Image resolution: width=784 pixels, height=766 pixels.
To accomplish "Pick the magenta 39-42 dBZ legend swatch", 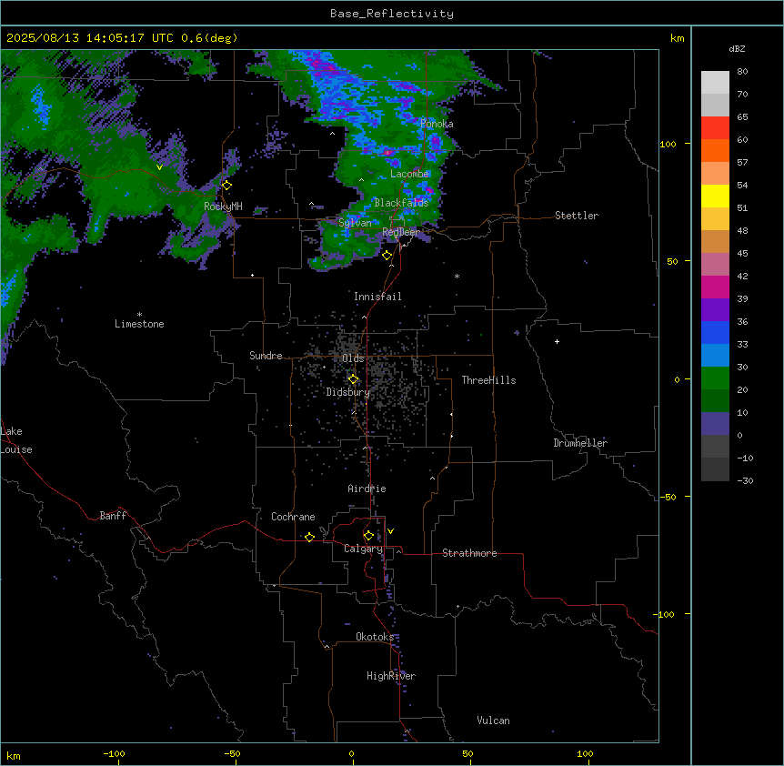I will click(715, 287).
